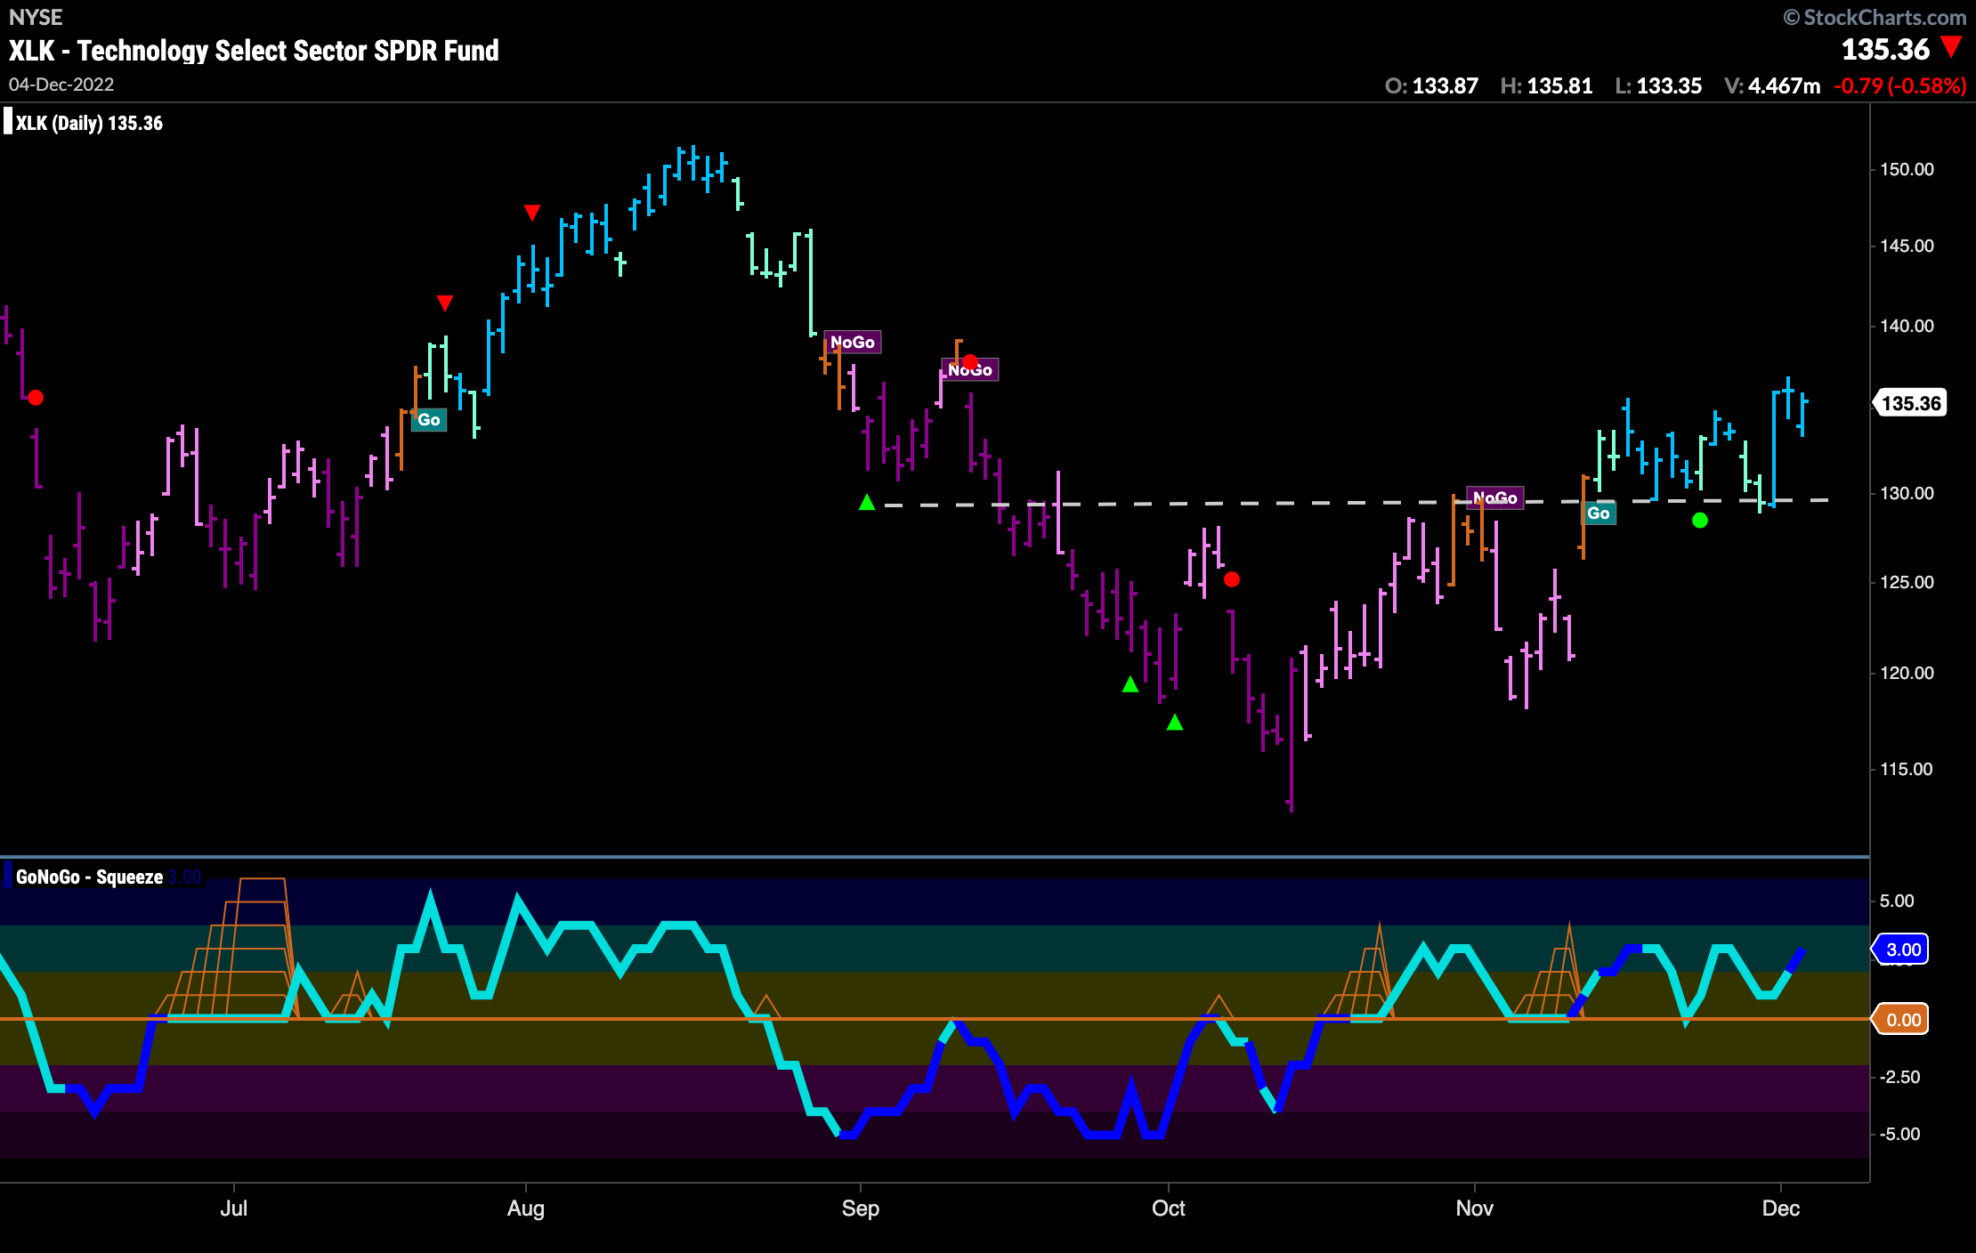Click the NYSE exchange label

[36, 17]
